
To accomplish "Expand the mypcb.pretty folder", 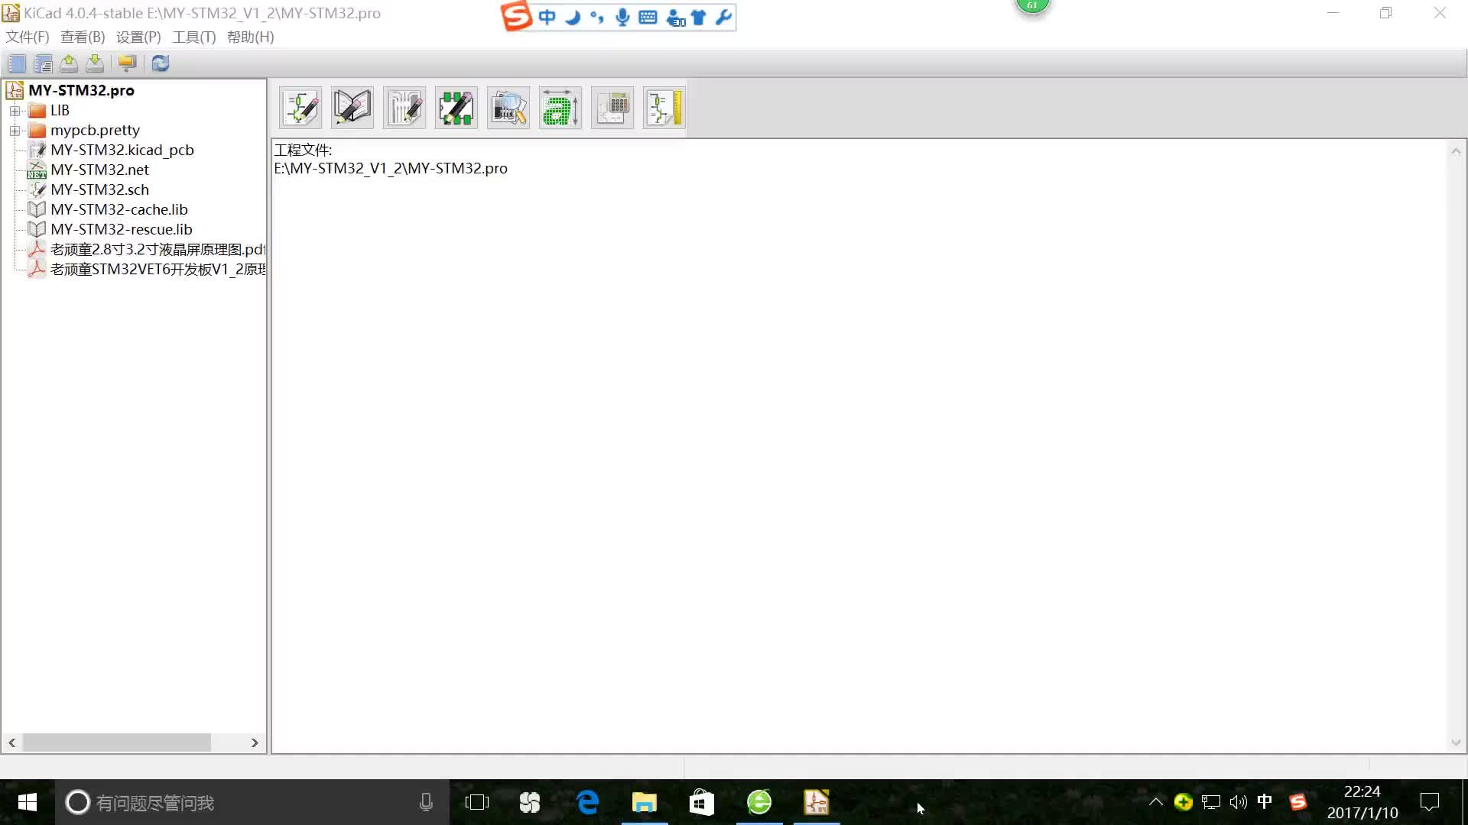I will pyautogui.click(x=15, y=131).
